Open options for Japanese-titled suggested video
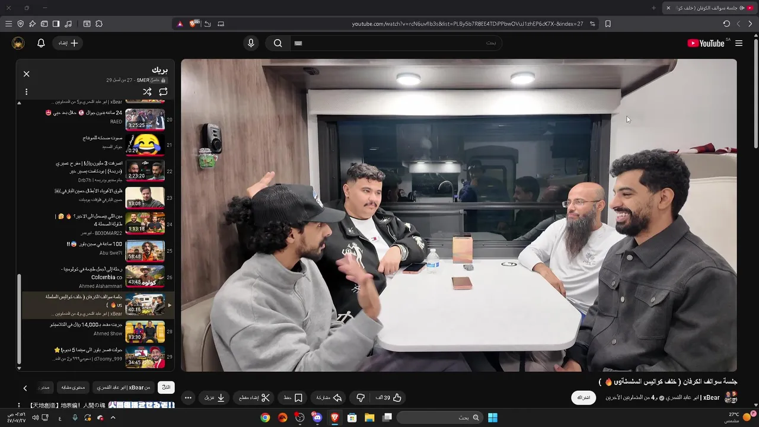The image size is (759, 427). pos(19,405)
